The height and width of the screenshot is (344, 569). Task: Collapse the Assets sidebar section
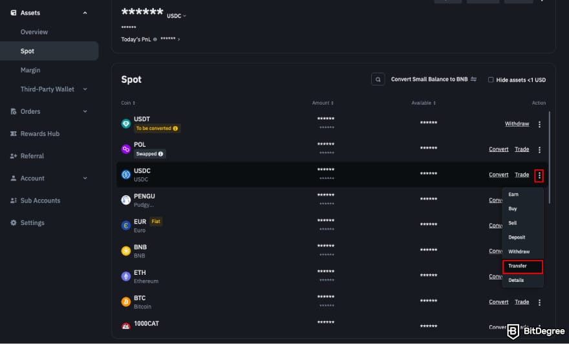[85, 13]
